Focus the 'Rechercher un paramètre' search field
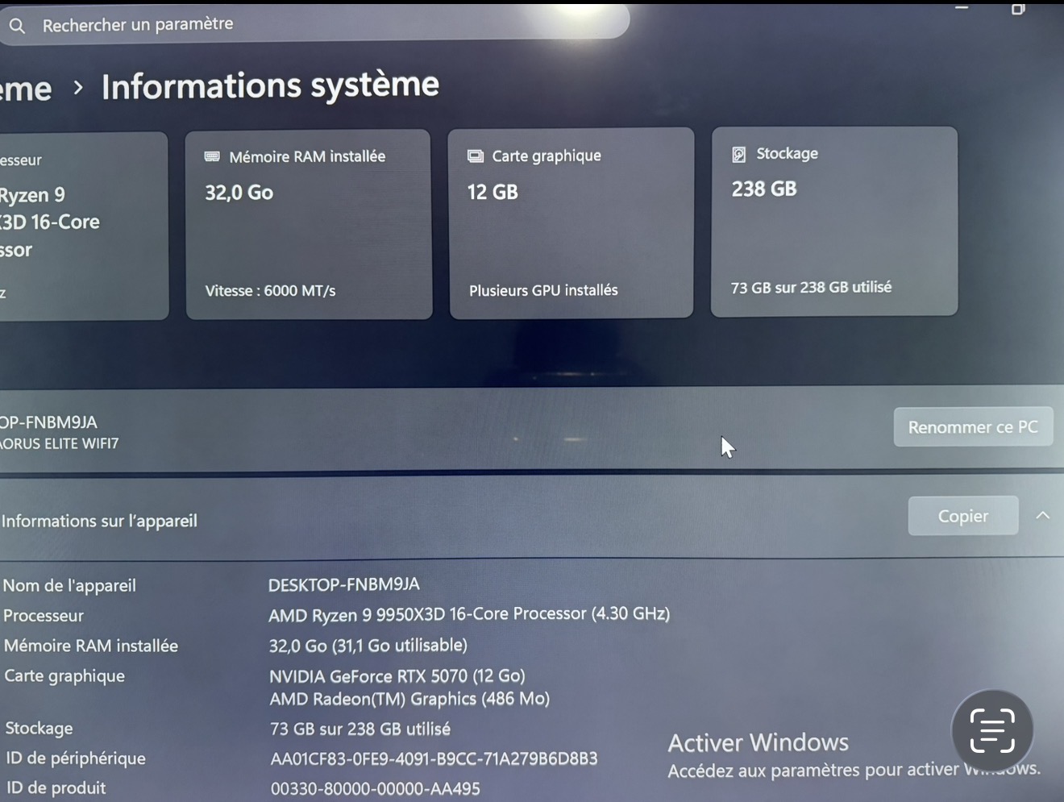 pyautogui.click(x=314, y=23)
